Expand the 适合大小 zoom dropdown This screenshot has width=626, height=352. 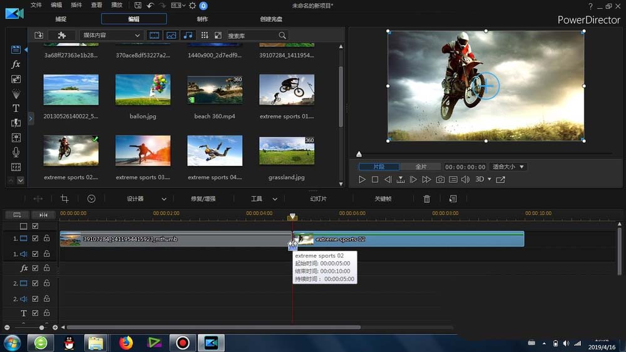point(508,167)
